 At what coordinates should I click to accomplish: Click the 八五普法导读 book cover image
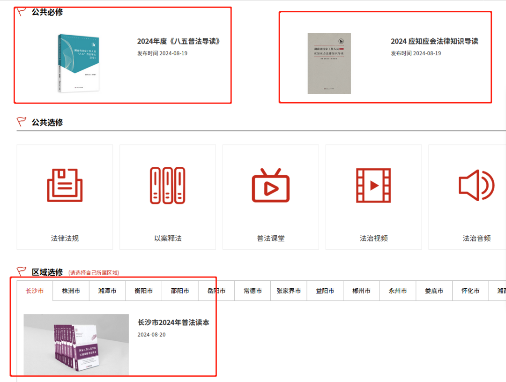click(78, 62)
